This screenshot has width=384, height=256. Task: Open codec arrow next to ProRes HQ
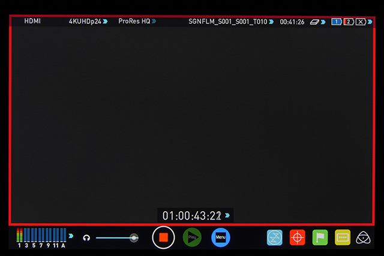tap(154, 22)
